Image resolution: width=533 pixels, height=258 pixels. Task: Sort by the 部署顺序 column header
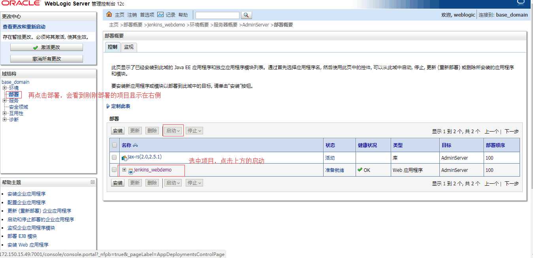coord(495,145)
